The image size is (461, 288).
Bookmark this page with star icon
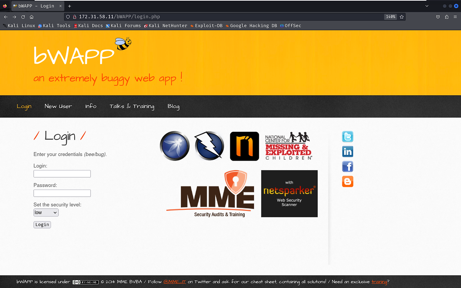tap(402, 17)
